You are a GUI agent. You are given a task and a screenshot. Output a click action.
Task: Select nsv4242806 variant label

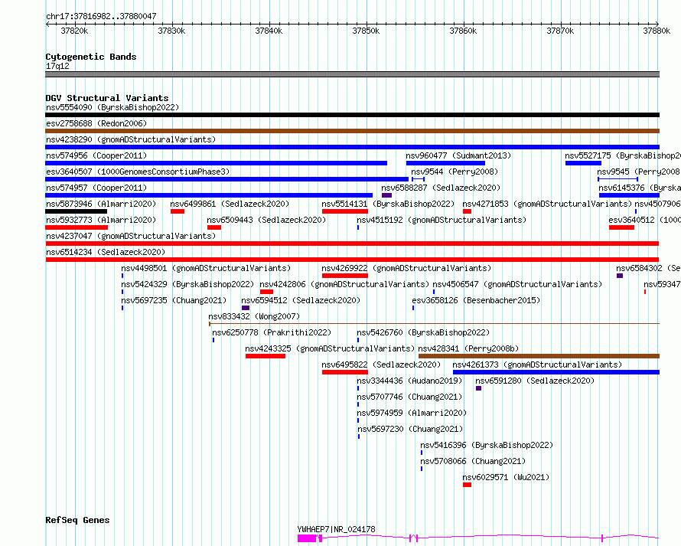pos(344,284)
